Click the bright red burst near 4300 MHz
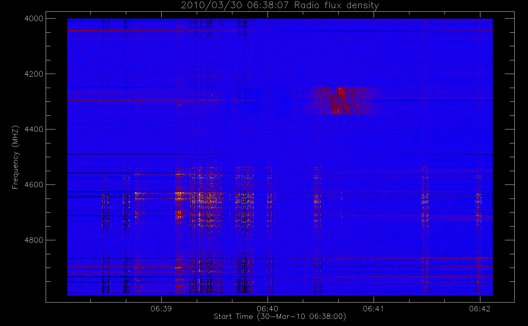 point(340,100)
